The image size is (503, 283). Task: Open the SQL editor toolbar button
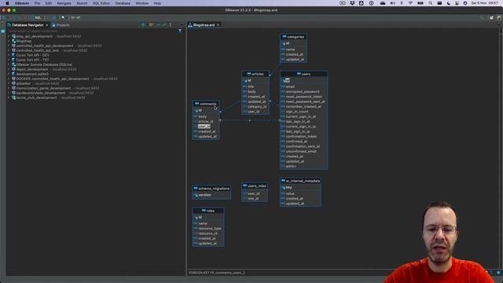pos(38,17)
